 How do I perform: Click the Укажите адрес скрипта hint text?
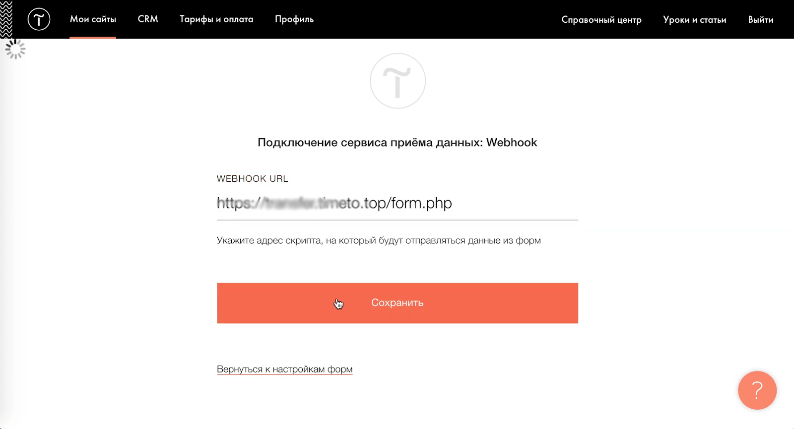point(379,241)
